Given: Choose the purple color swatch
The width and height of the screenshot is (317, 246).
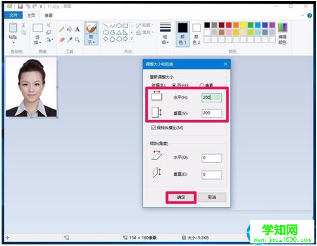Looking at the screenshot, I should coord(272,25).
